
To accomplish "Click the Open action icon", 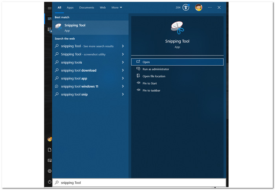I will click(138, 62).
